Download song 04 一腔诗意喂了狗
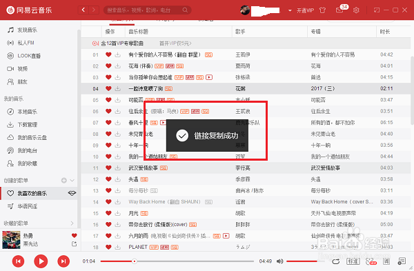This screenshot has width=414, height=271. click(118, 89)
